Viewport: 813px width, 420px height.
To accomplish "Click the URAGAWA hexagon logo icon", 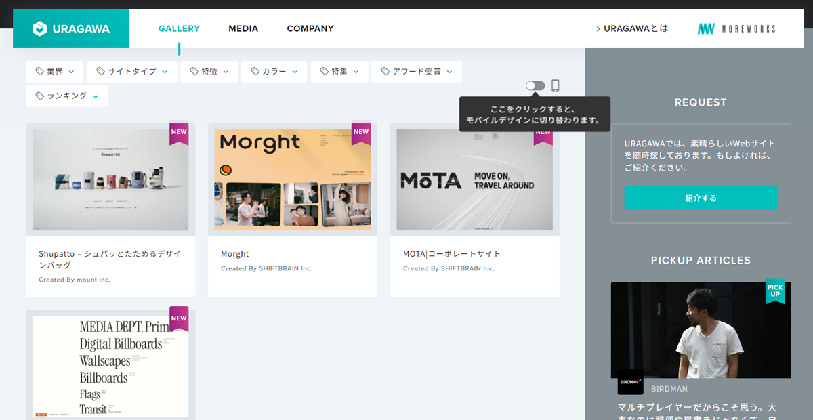I will pyautogui.click(x=39, y=29).
